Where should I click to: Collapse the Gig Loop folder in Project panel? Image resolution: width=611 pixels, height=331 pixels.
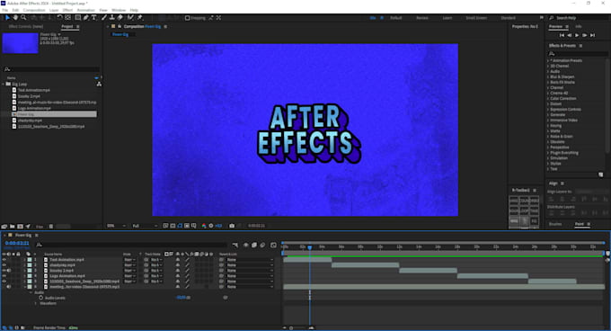(3, 84)
